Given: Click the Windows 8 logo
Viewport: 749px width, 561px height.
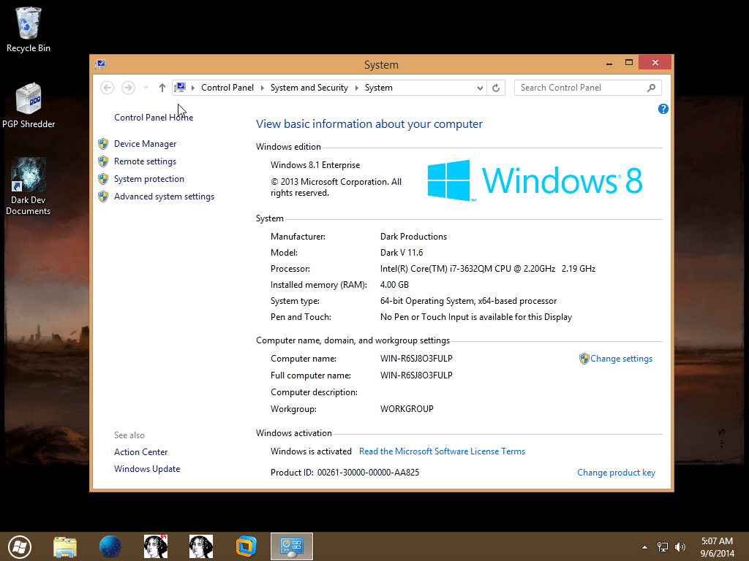Looking at the screenshot, I should pyautogui.click(x=535, y=180).
